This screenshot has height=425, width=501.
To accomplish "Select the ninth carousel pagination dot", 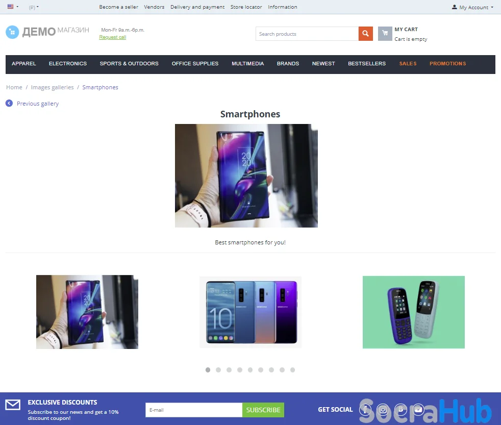I will [x=292, y=370].
